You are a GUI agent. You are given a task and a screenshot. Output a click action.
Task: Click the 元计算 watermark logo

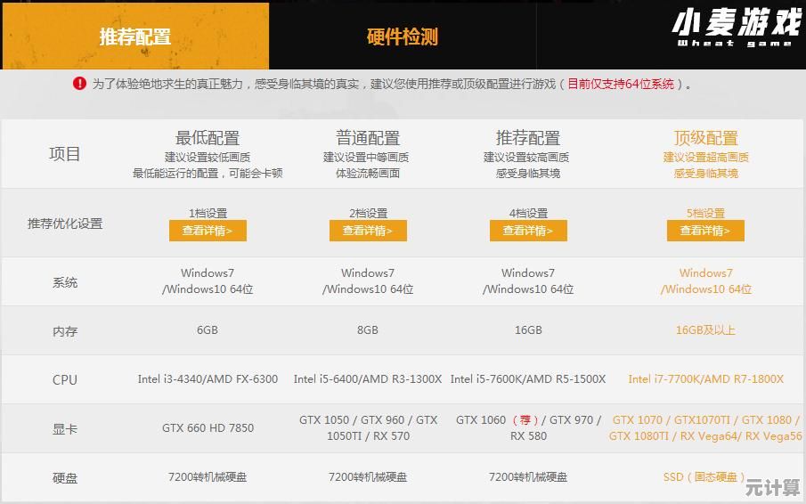click(x=772, y=486)
